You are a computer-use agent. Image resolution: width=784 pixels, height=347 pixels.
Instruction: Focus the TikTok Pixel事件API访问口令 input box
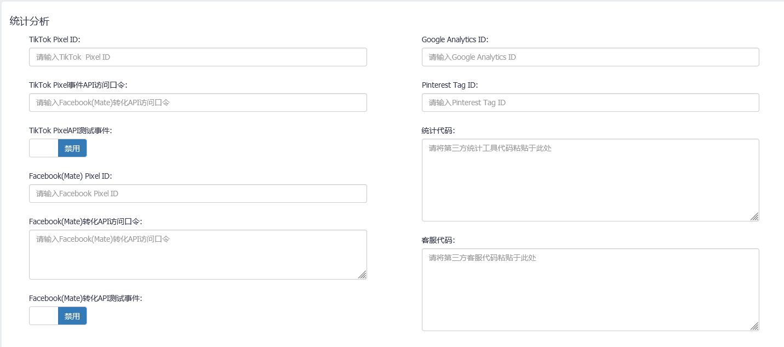coord(198,103)
